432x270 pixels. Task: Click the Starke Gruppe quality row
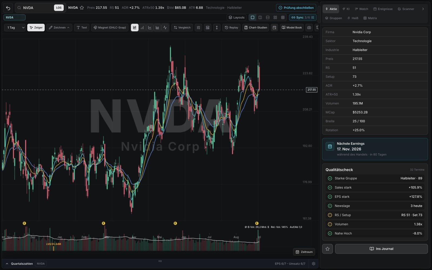click(x=375, y=178)
